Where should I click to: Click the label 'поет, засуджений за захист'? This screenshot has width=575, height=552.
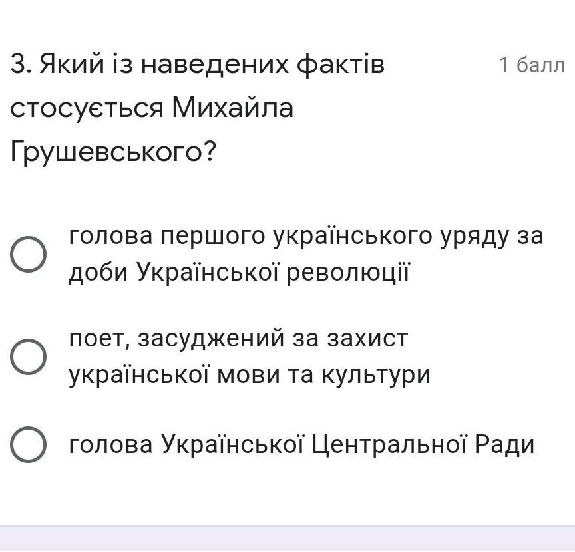coord(238,339)
